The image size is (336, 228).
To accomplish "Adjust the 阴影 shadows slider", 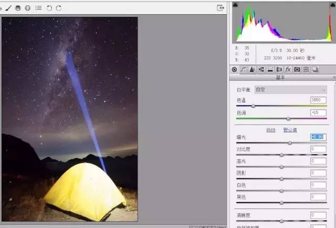I will 281,179.
